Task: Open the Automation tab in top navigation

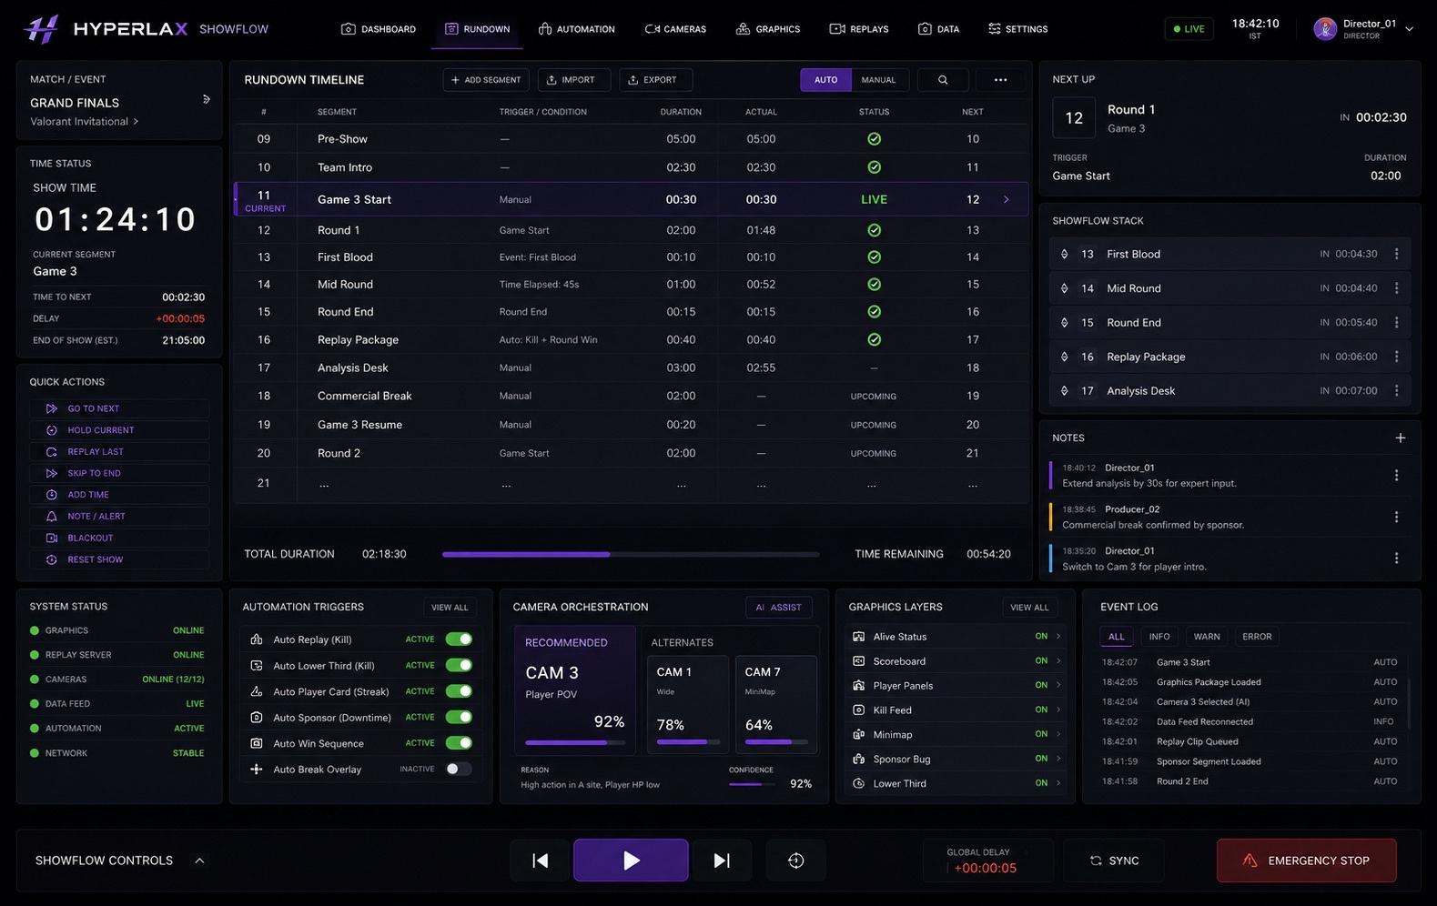Action: (x=576, y=29)
